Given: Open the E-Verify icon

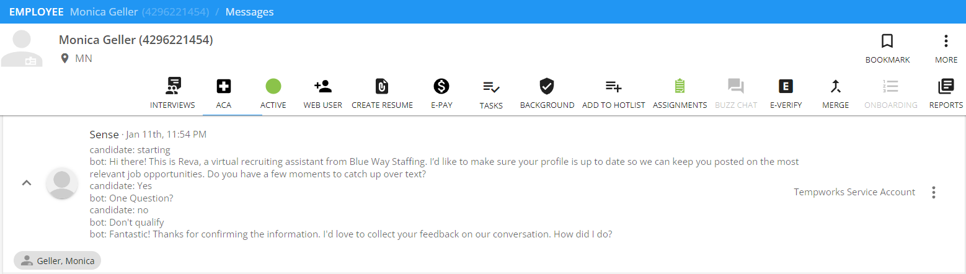Looking at the screenshot, I should coord(786,87).
